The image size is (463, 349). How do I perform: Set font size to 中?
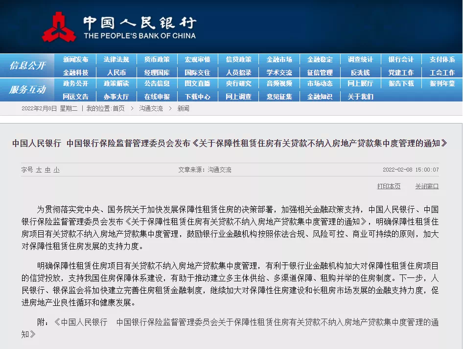[47, 170]
